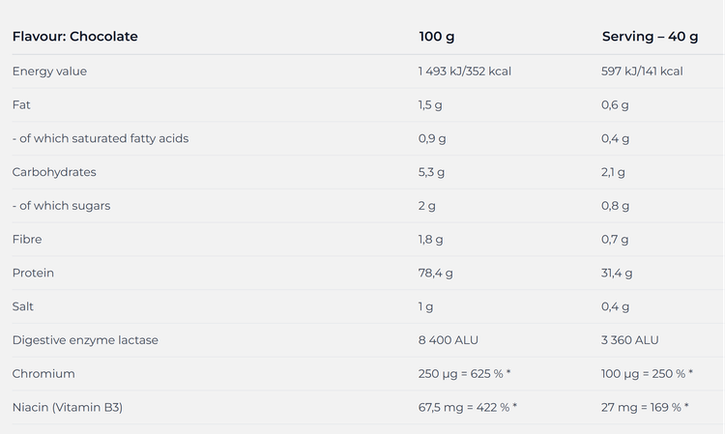Screen dimensions: 725x434
Task: Click the '100 g' column header
Action: pyautogui.click(x=436, y=37)
